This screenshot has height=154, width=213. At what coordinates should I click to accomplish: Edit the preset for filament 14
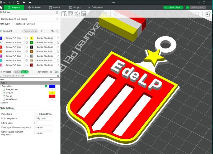pos(58,65)
